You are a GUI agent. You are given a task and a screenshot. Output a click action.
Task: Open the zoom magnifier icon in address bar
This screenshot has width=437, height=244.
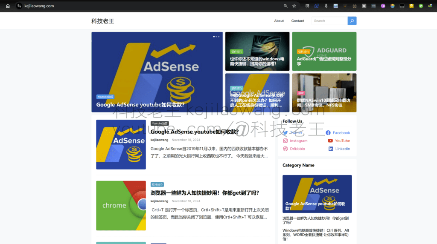(x=286, y=6)
